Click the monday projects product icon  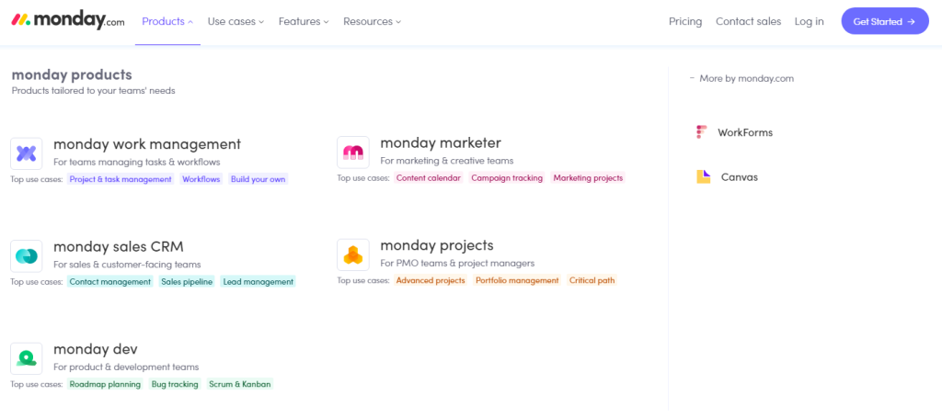[353, 254]
